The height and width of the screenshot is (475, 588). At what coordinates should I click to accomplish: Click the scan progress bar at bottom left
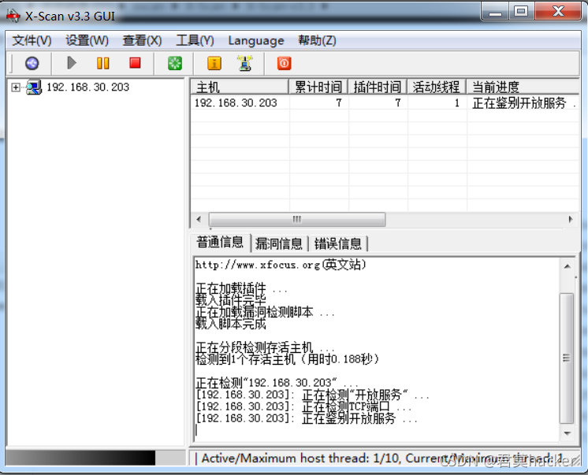(x=95, y=458)
